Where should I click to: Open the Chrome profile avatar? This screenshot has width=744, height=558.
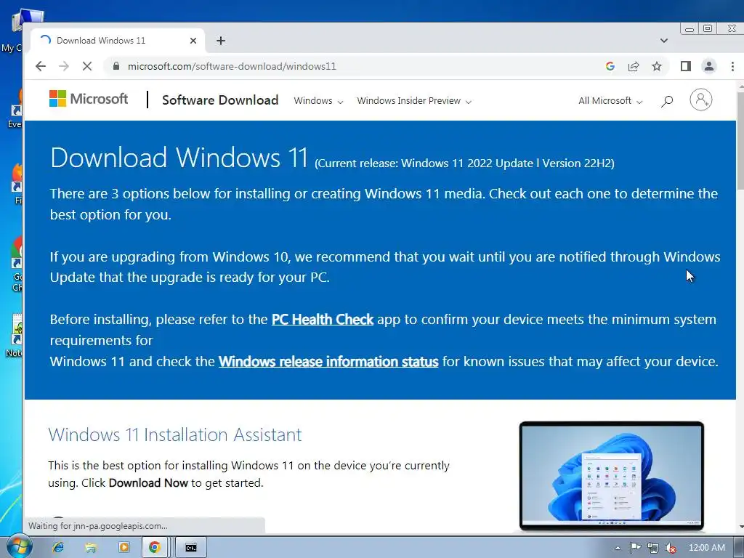[709, 66]
